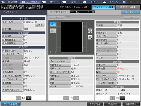
Task: Open the トーンカーブ調整 setting
Action: pyautogui.click(x=106, y=83)
